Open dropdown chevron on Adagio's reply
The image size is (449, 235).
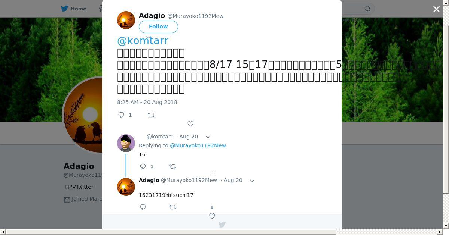[x=252, y=181]
